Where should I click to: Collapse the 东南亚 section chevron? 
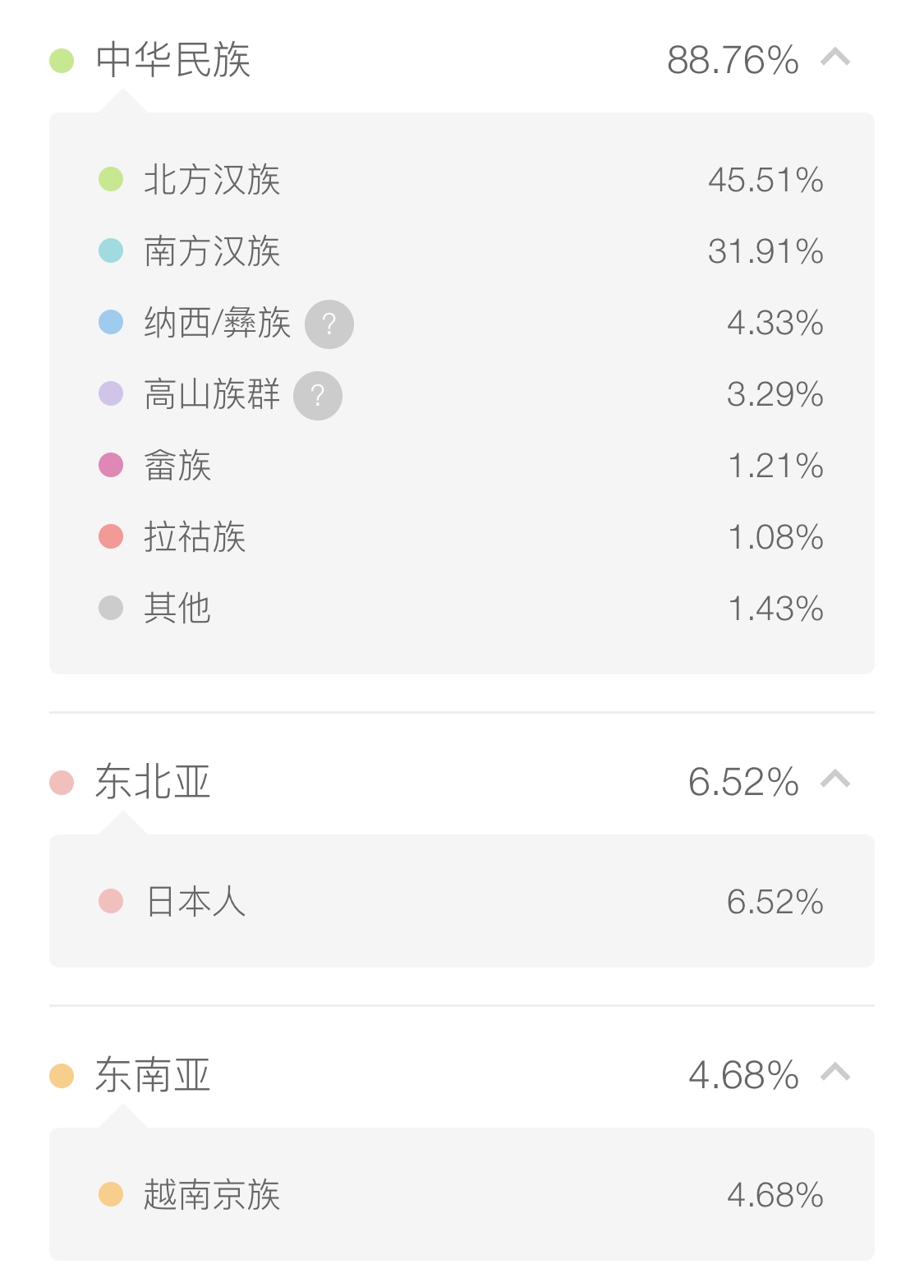click(835, 1072)
